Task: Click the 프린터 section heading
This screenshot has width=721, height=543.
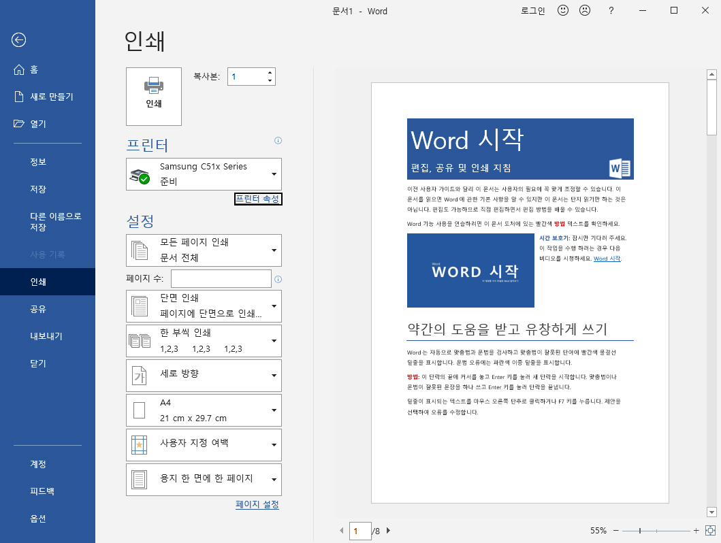Action: [x=147, y=145]
